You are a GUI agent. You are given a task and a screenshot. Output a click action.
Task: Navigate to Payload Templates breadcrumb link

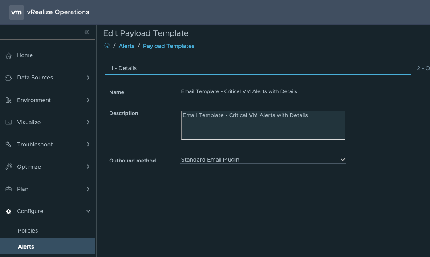pos(168,46)
